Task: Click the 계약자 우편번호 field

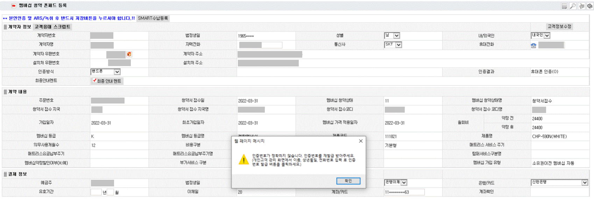Action: coord(116,54)
